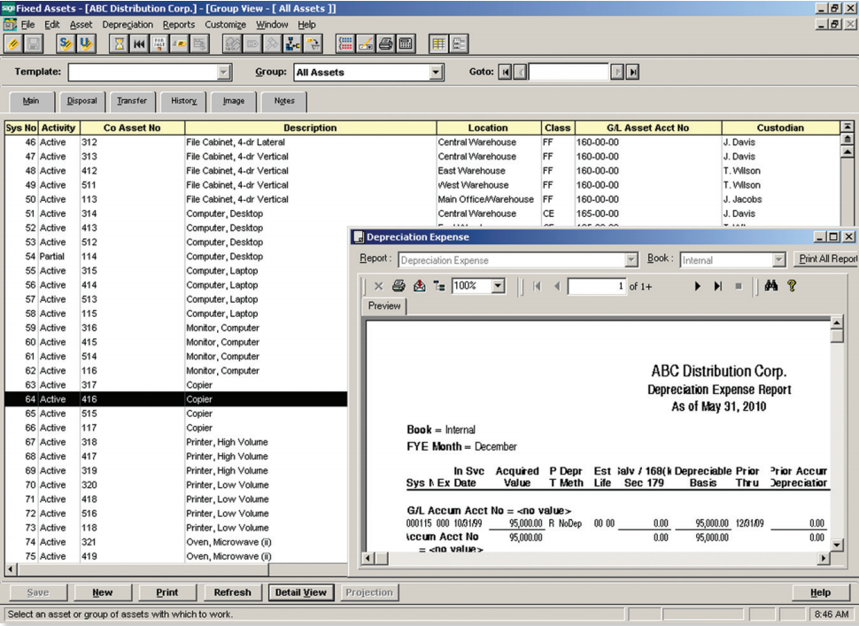Viewport: 859px width, 626px height.
Task: Click the Description column header
Action: (x=310, y=128)
